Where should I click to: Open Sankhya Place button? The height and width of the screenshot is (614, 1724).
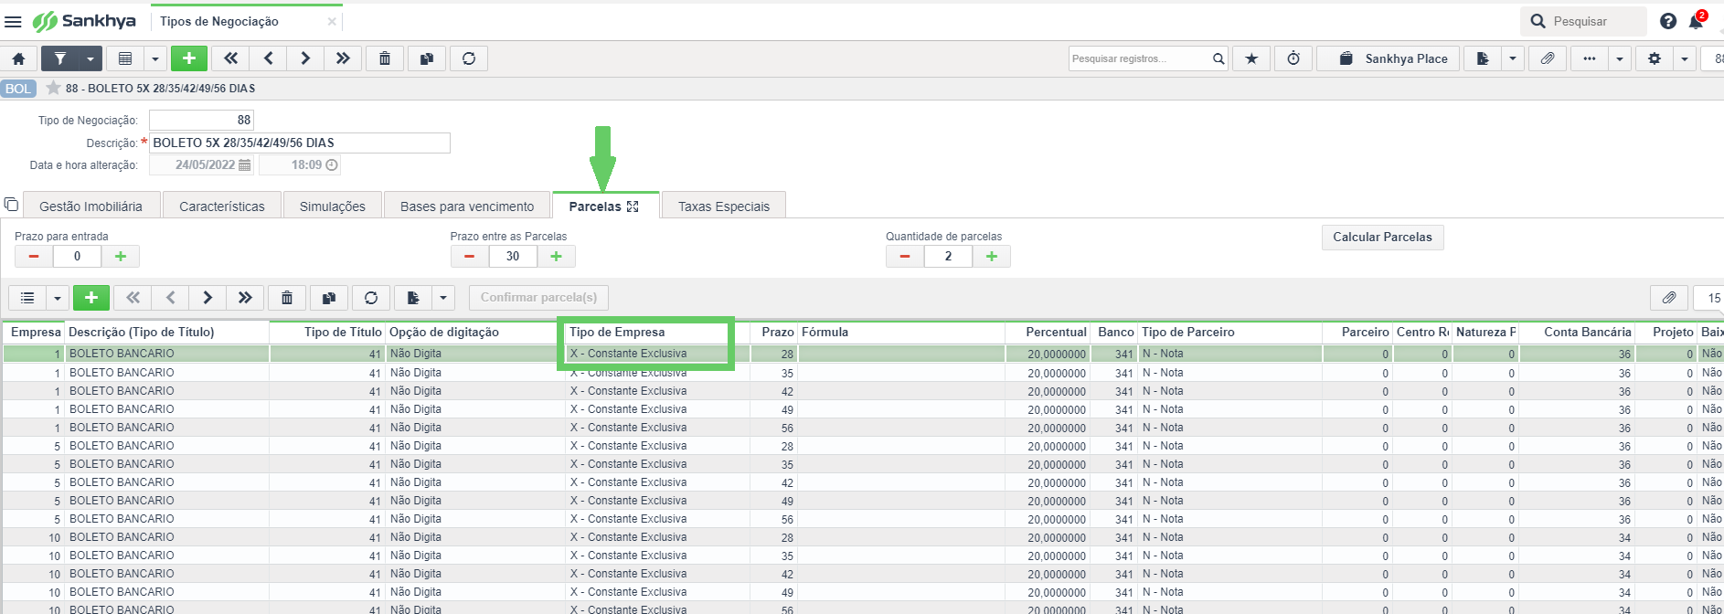pyautogui.click(x=1389, y=58)
